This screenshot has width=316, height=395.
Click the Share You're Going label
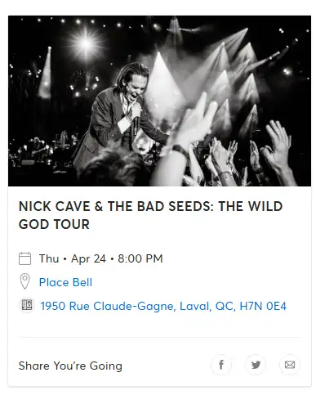(70, 366)
